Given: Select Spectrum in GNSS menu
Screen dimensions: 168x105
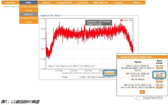Looking at the screenshot, I should [29, 14].
